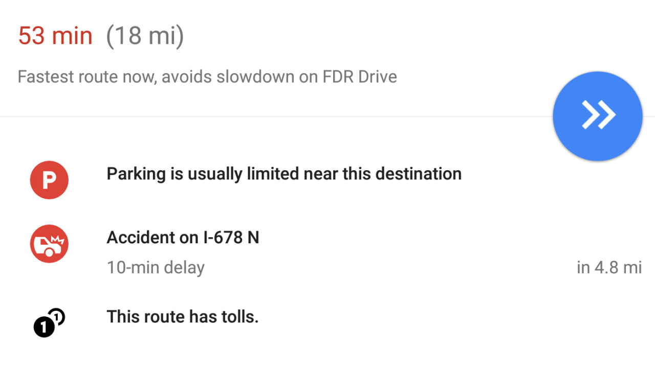The image size is (655, 368).
Task: Tap the "(18 mi)" route distance
Action: coord(145,36)
